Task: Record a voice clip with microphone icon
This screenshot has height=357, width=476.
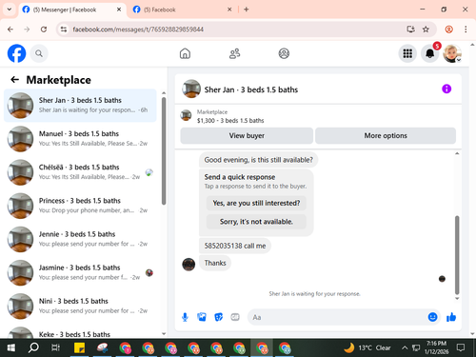Action: (185, 317)
